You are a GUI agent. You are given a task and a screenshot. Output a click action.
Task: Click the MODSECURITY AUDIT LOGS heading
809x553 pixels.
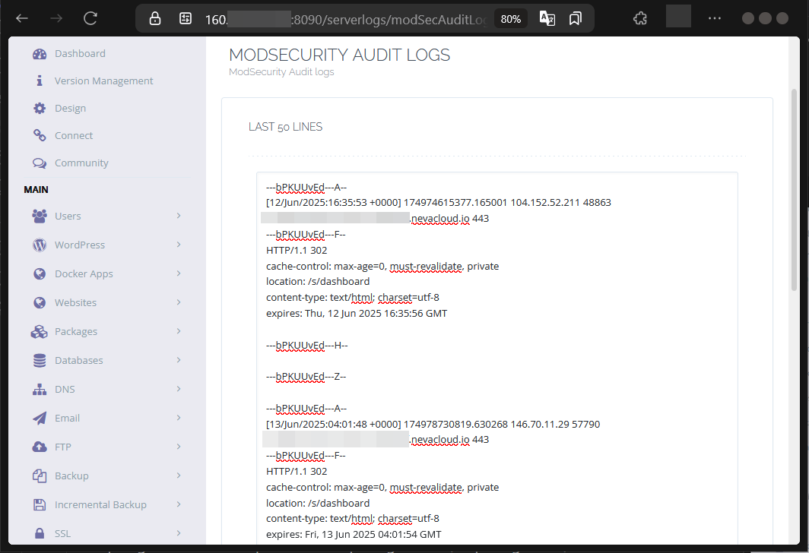339,55
